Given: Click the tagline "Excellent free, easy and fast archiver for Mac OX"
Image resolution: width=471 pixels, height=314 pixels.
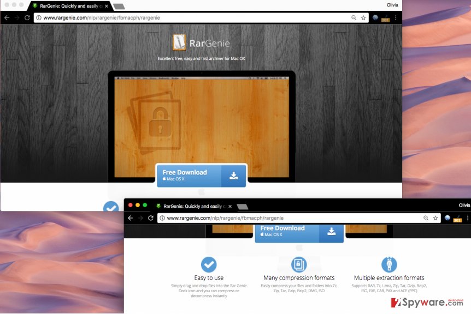Looking at the screenshot, I should [x=201, y=58].
